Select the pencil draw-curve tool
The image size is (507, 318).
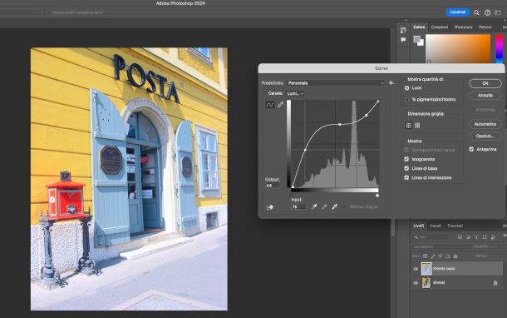point(280,105)
